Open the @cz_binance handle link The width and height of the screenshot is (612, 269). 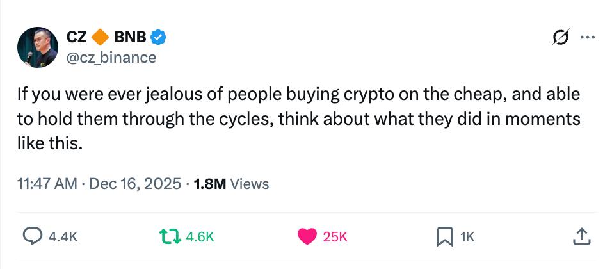point(111,58)
